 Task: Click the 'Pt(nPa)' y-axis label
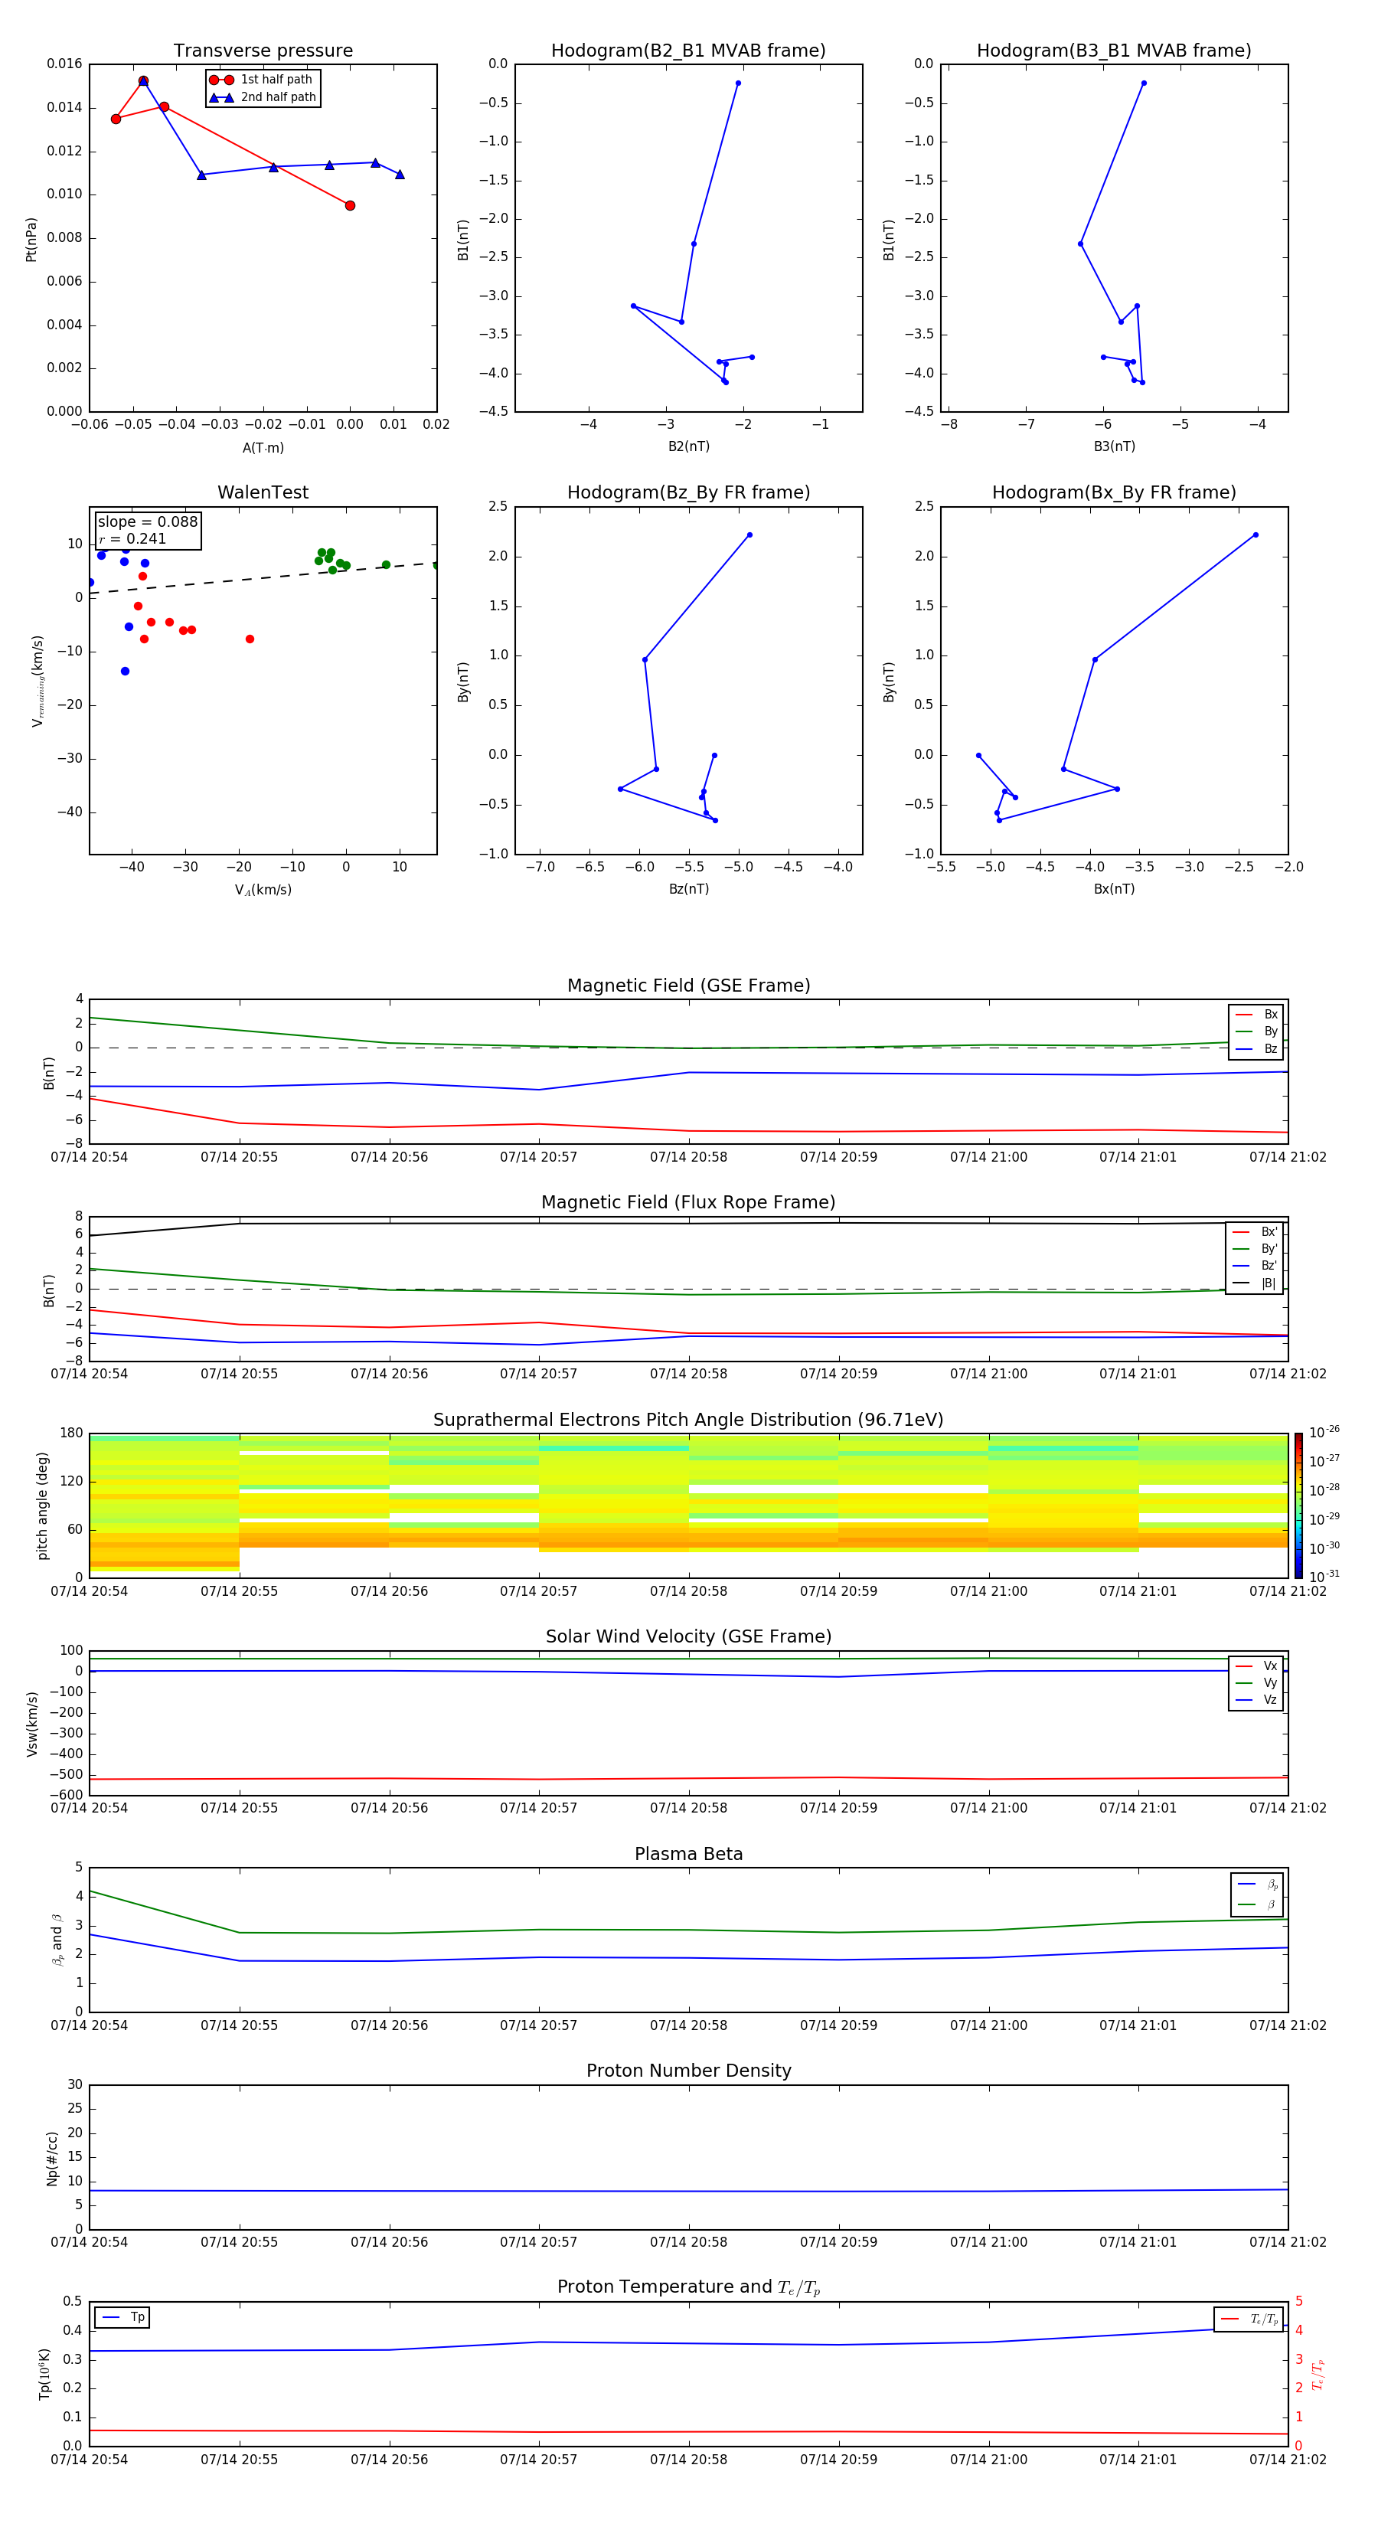point(31,238)
